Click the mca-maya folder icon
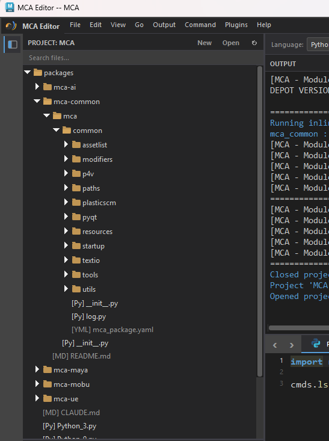Viewport: 329px width, 441px height. (48, 369)
